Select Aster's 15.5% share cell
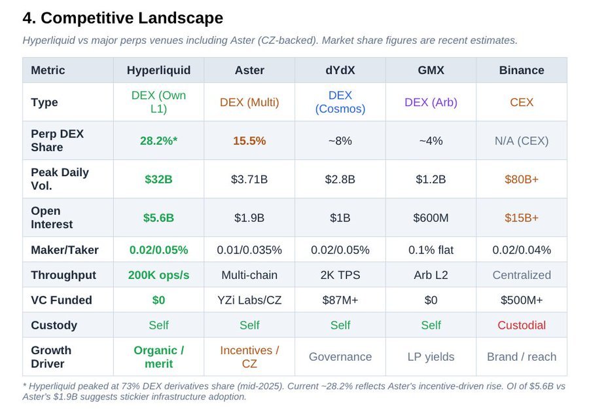 pos(249,141)
